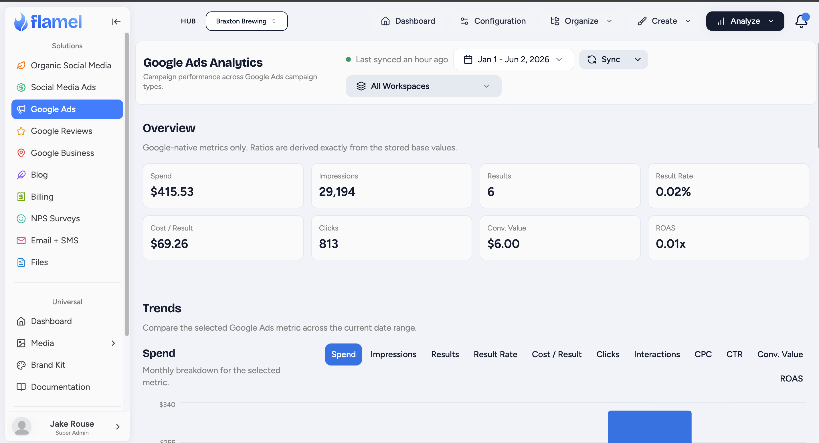The height and width of the screenshot is (443, 819).
Task: Click the Clicks 813 overview card
Action: 391,238
